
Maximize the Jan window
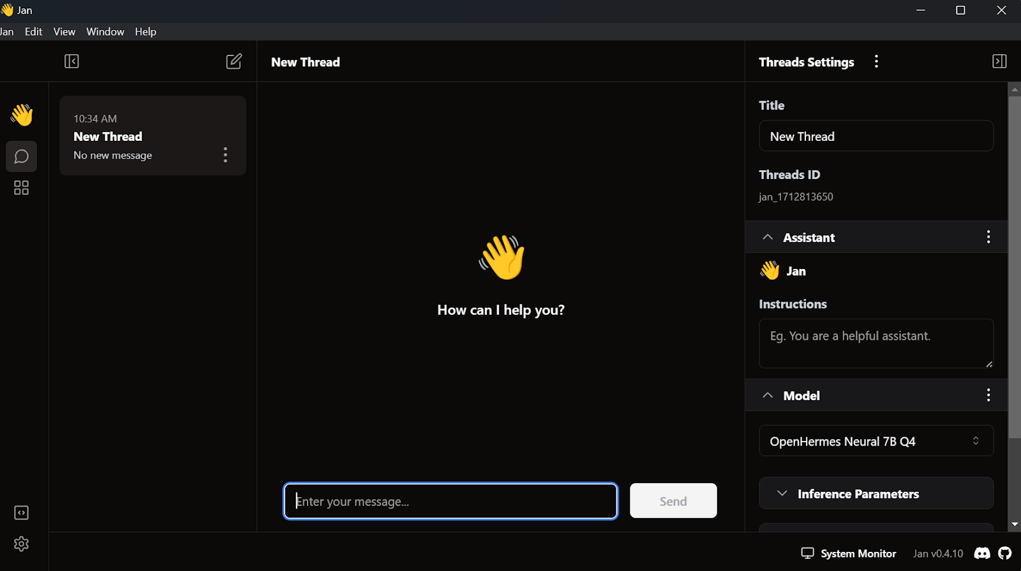[960, 10]
